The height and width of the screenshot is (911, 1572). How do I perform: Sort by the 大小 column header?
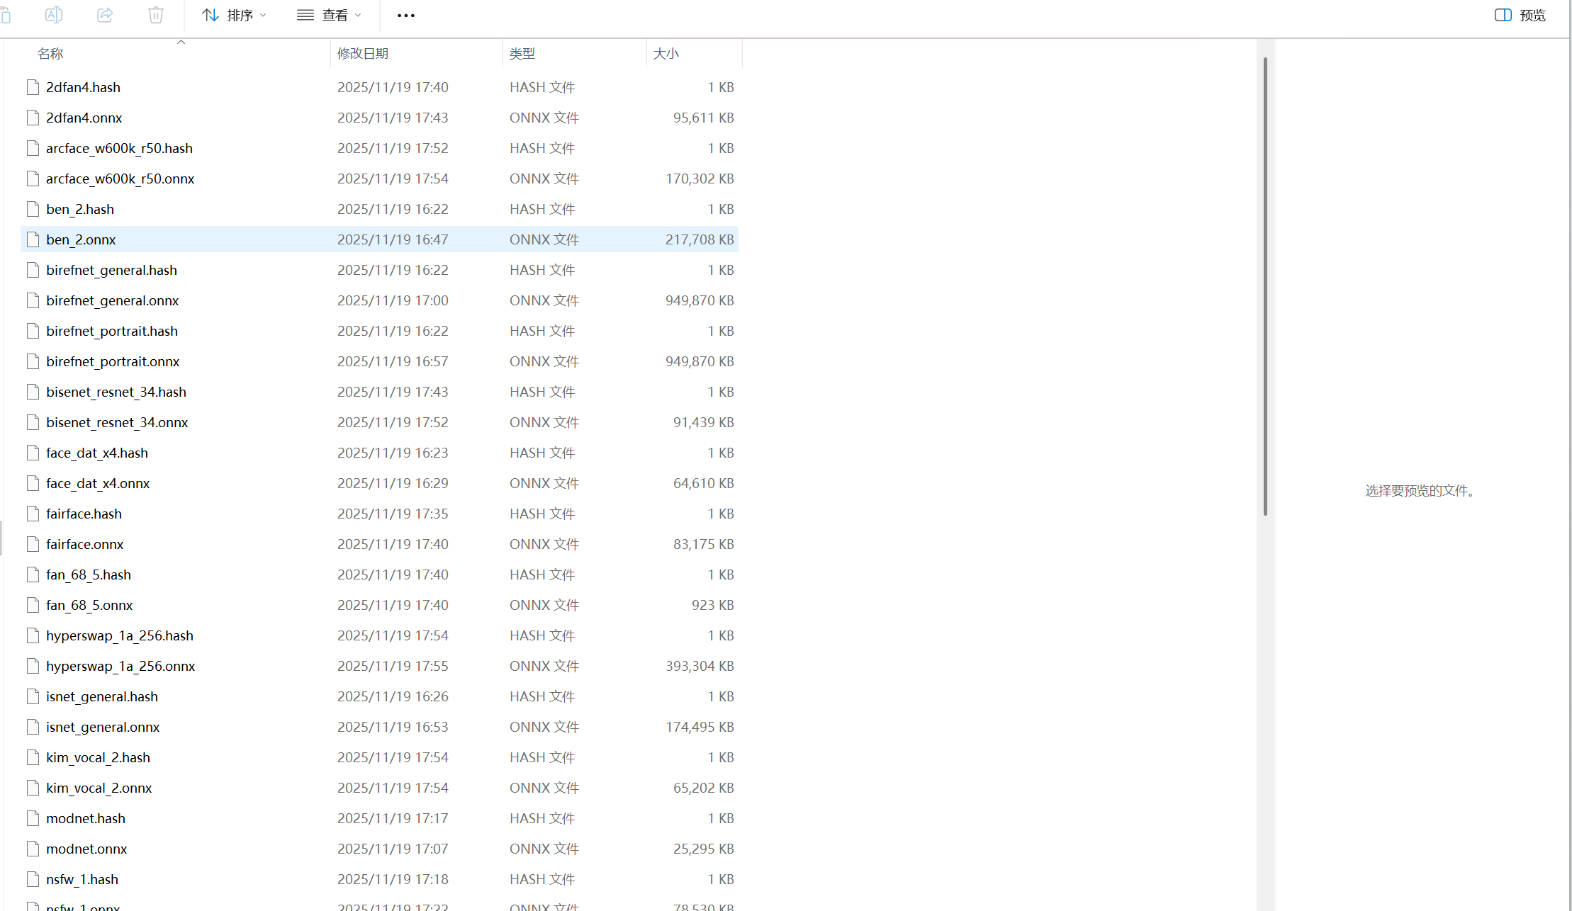point(666,54)
